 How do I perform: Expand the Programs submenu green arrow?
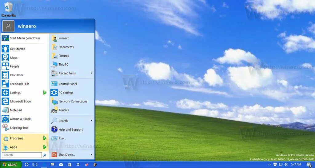coord(45,138)
